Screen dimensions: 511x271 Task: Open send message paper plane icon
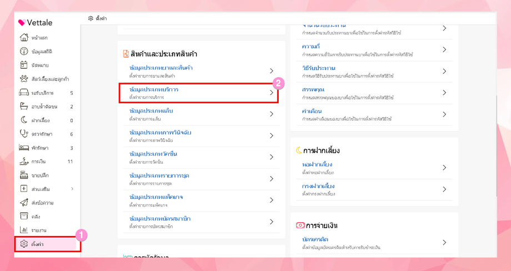coord(24,203)
